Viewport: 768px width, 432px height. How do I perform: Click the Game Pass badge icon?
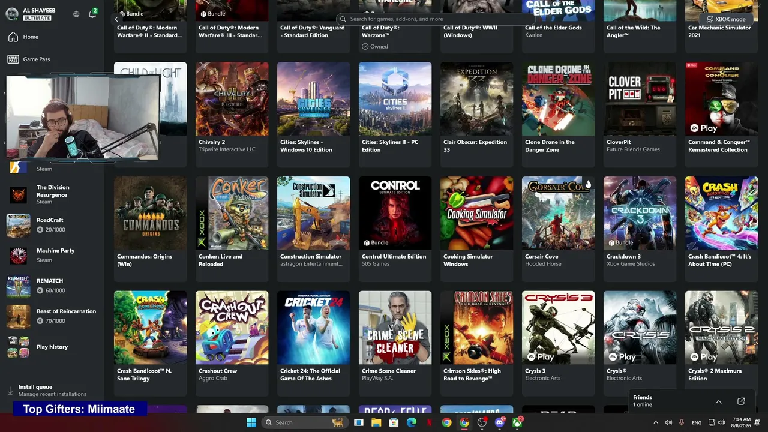point(13,59)
